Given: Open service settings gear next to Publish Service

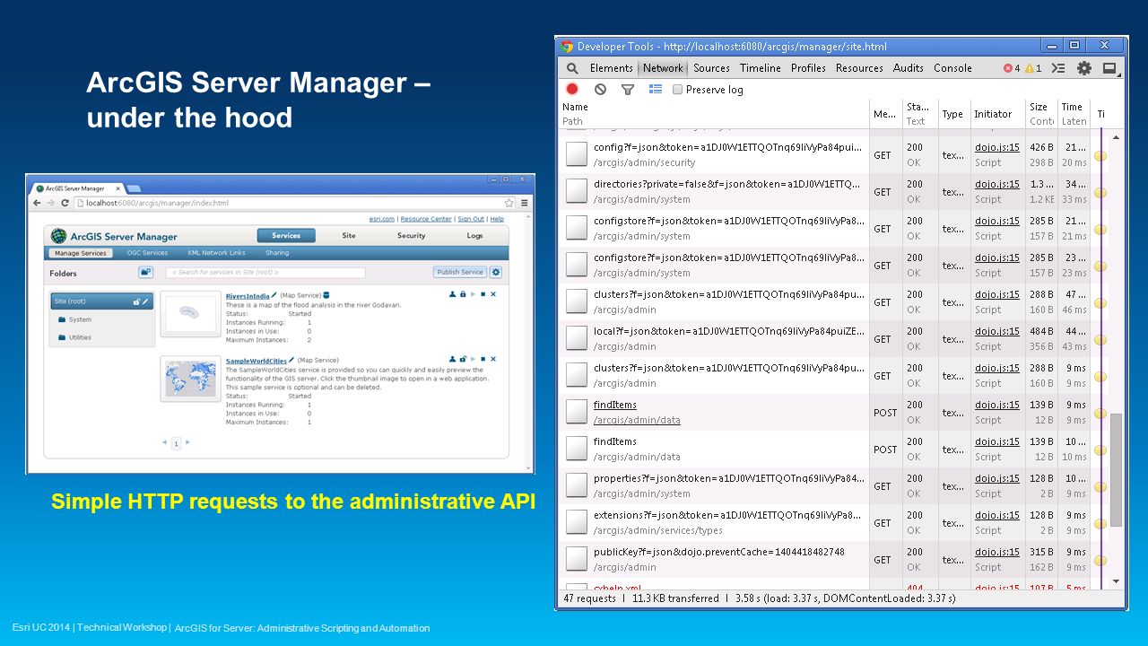Looking at the screenshot, I should click(x=496, y=272).
